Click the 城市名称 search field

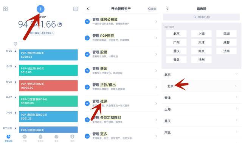click(x=202, y=17)
